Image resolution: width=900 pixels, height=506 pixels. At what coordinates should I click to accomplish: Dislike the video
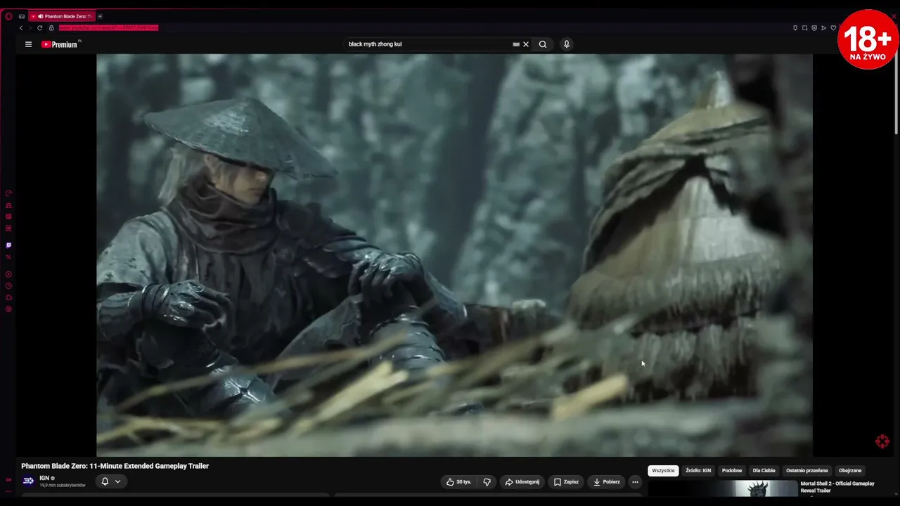pos(487,482)
